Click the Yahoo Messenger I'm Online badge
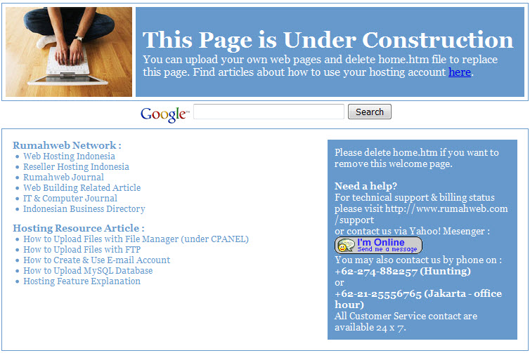 tap(378, 246)
